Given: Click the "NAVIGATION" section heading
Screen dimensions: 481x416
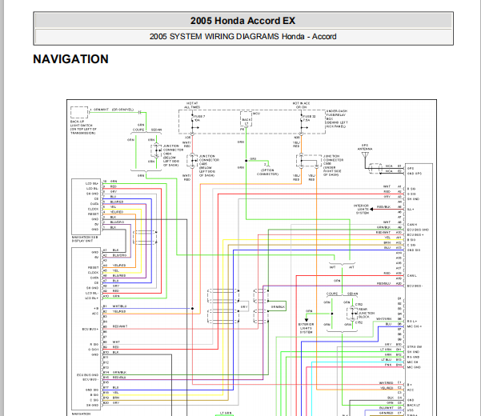Looking at the screenshot, I should (71, 59).
